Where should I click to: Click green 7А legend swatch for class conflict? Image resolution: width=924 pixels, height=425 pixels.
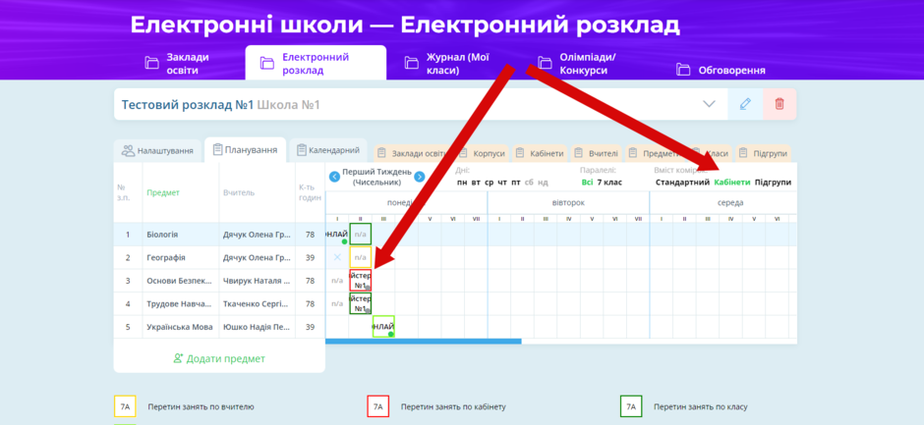pos(631,406)
